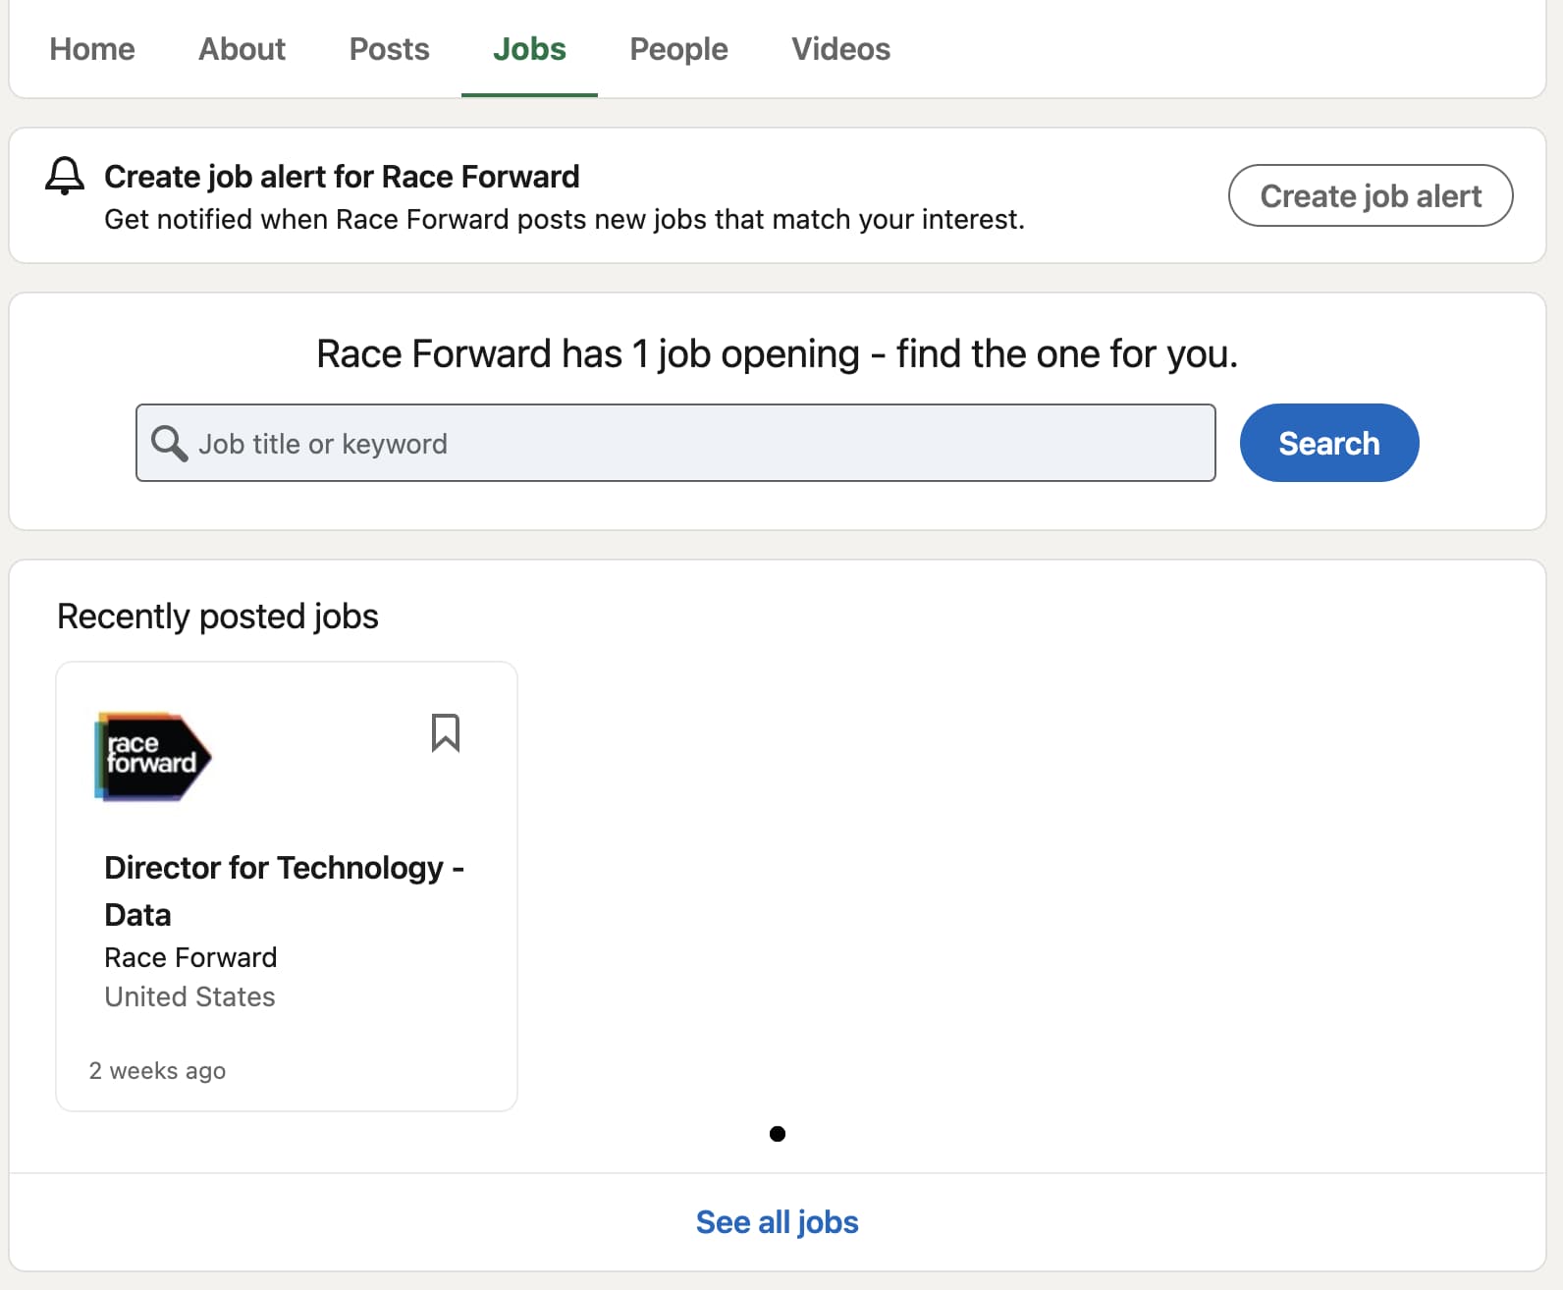Click the carousel pagination dot

[x=778, y=1134]
